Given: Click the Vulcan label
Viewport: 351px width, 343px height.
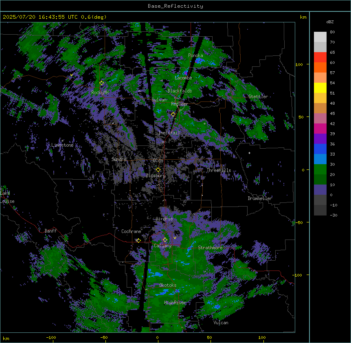Looking at the screenshot, I should 221,323.
